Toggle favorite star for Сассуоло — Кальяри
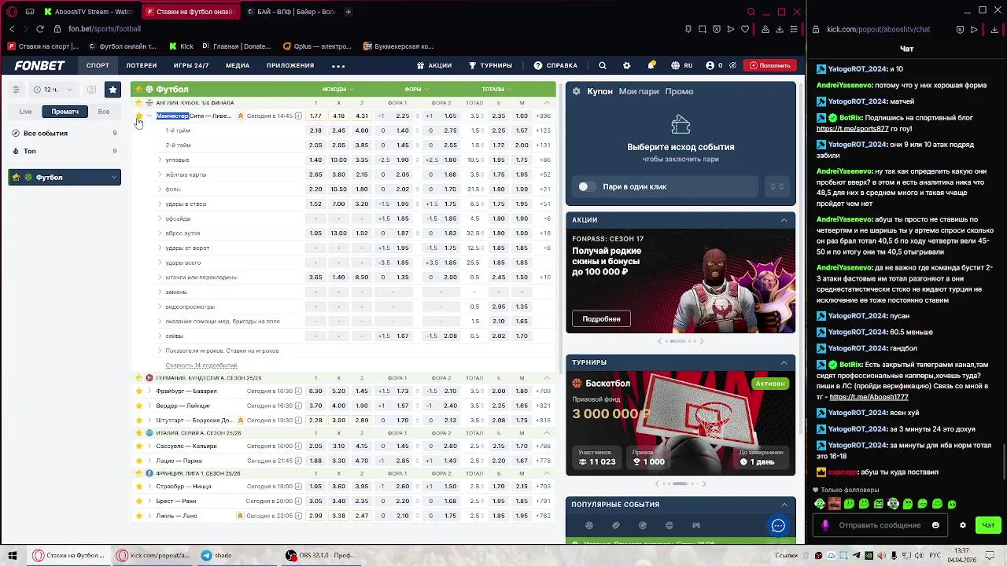Screen dimensions: 1007x566 point(139,447)
